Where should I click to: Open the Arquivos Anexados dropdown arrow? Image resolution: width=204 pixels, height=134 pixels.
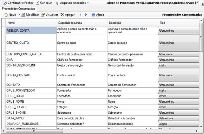88,3
